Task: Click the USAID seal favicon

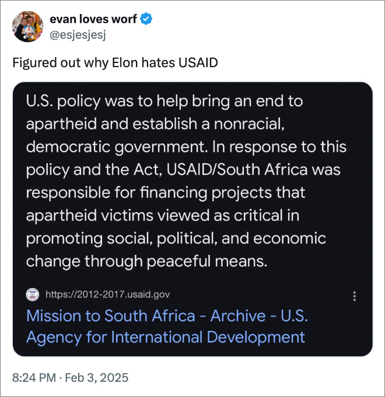Action: point(33,294)
